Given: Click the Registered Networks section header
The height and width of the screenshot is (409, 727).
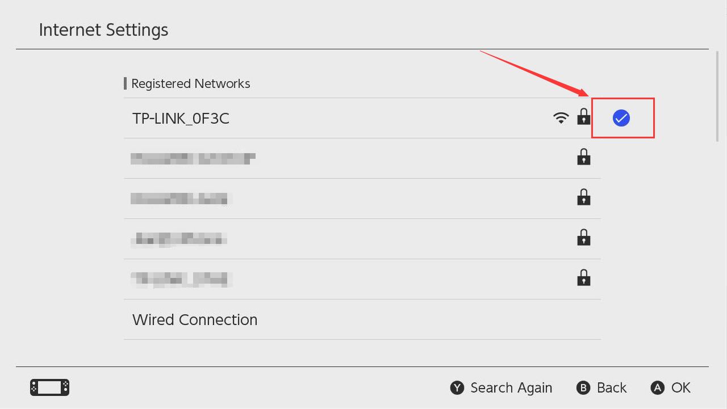Looking at the screenshot, I should (x=190, y=83).
